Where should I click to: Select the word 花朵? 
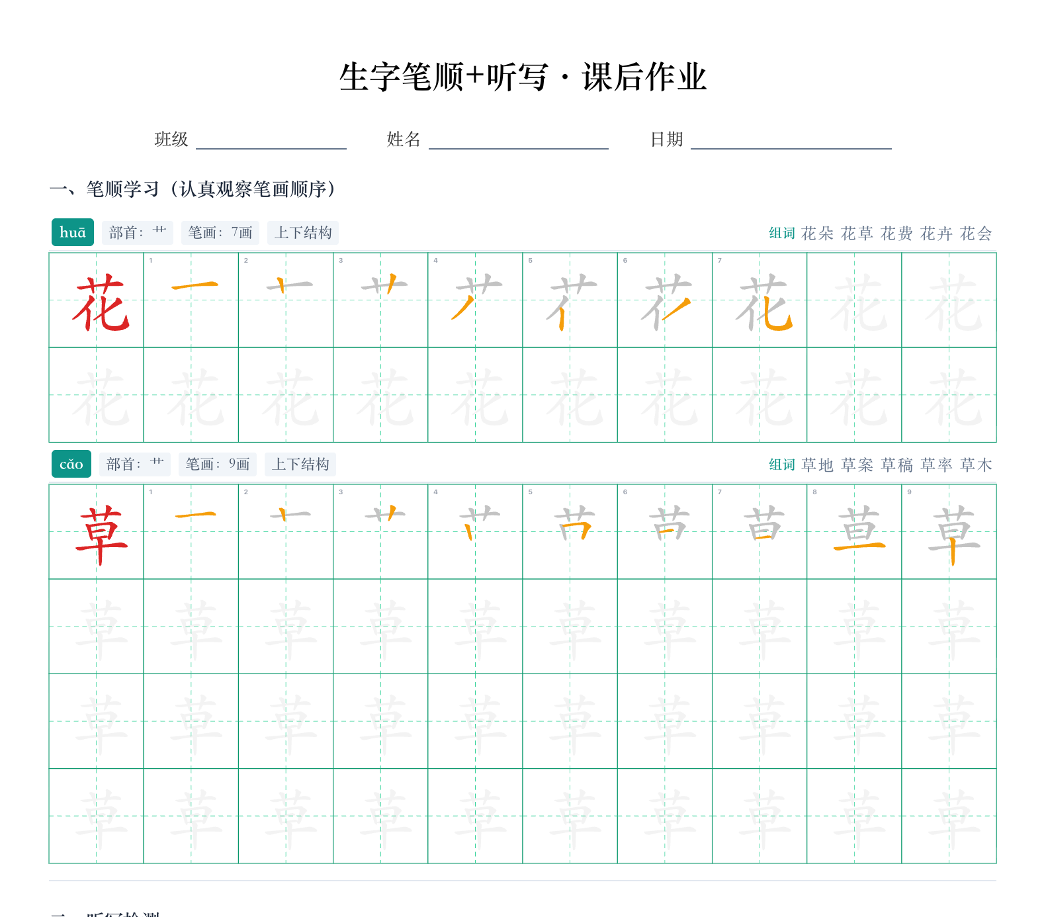(818, 234)
